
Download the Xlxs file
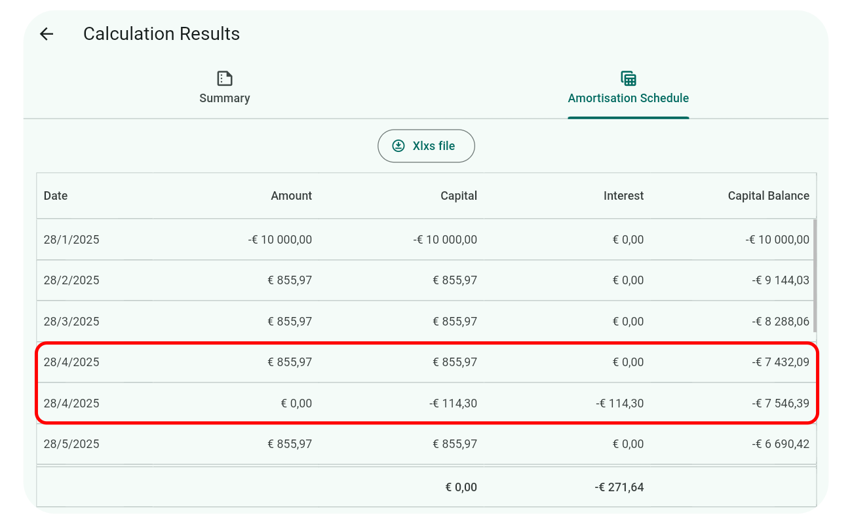426,146
